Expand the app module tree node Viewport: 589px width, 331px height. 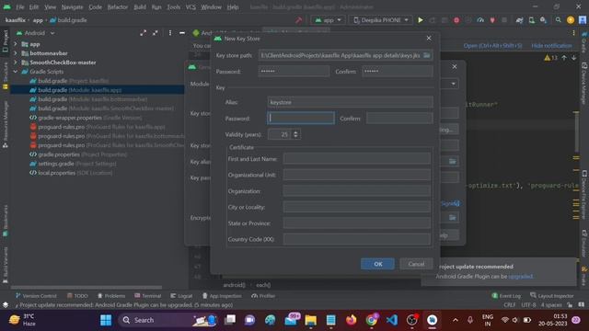tap(16, 44)
